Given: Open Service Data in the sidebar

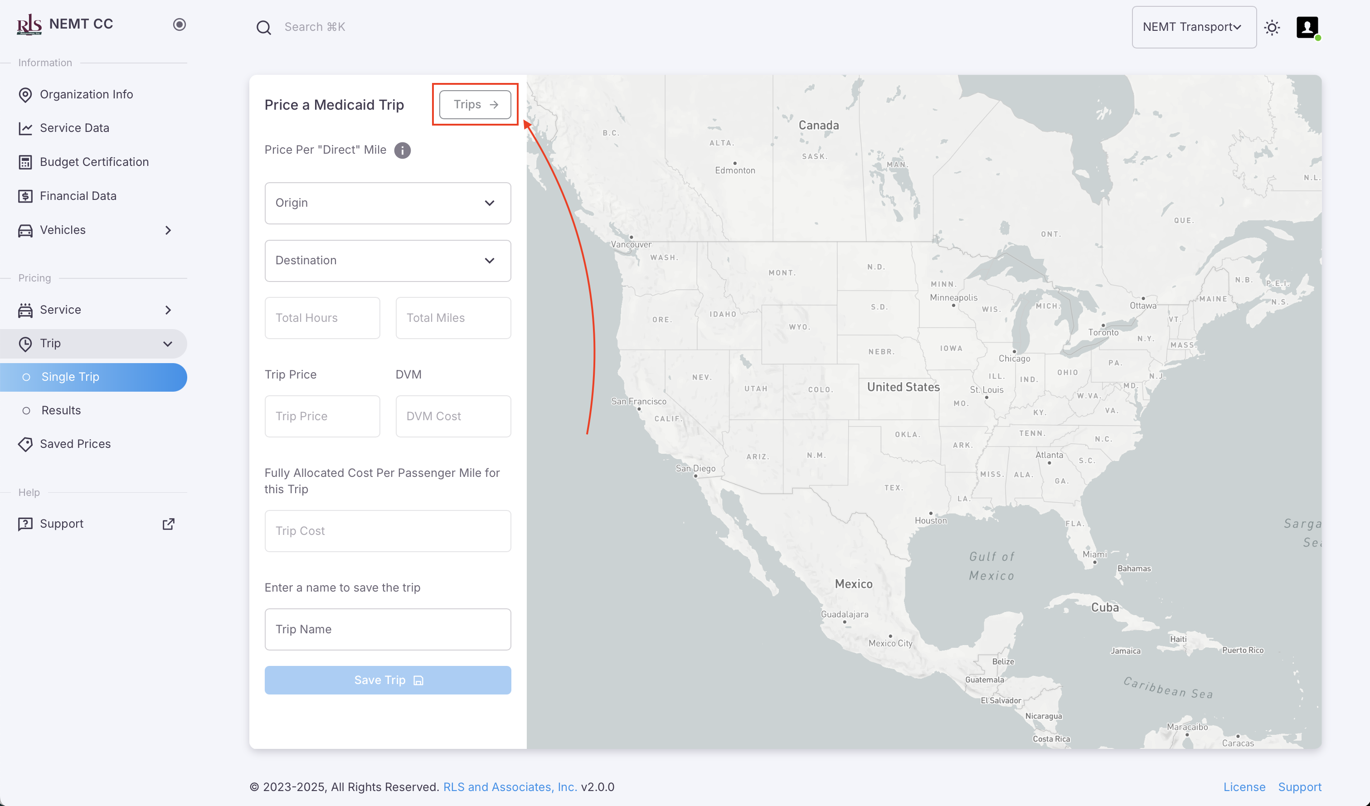Looking at the screenshot, I should (74, 128).
